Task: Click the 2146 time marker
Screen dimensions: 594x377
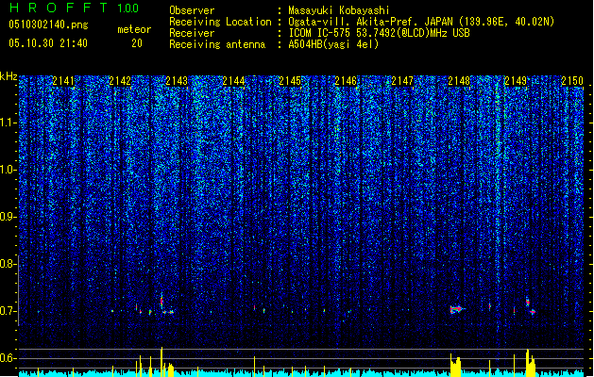Action: (x=346, y=81)
